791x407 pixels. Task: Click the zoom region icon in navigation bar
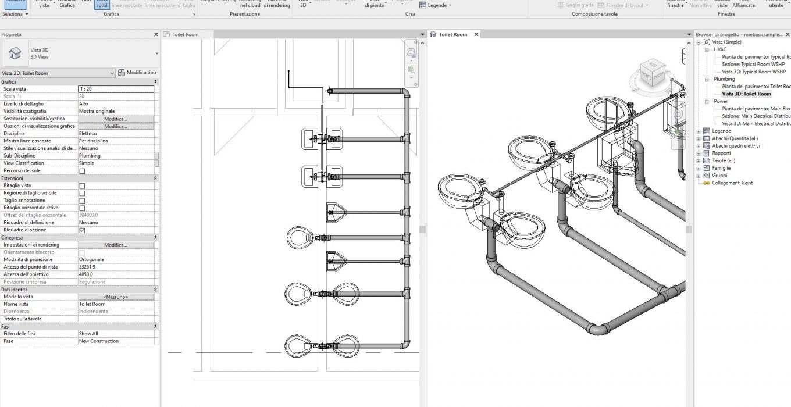tap(411, 70)
